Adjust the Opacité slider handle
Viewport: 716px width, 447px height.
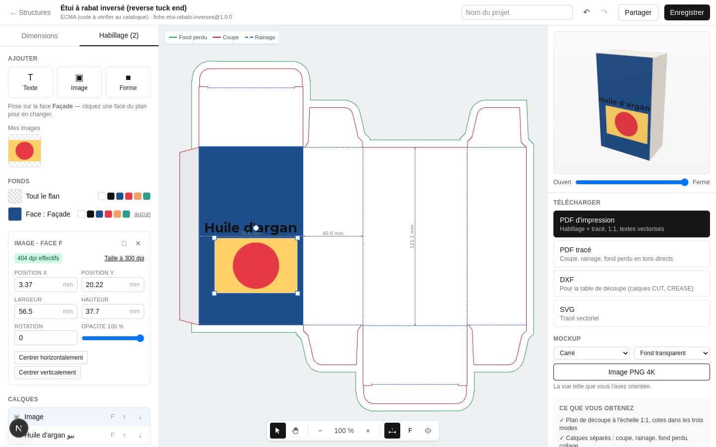tap(140, 338)
